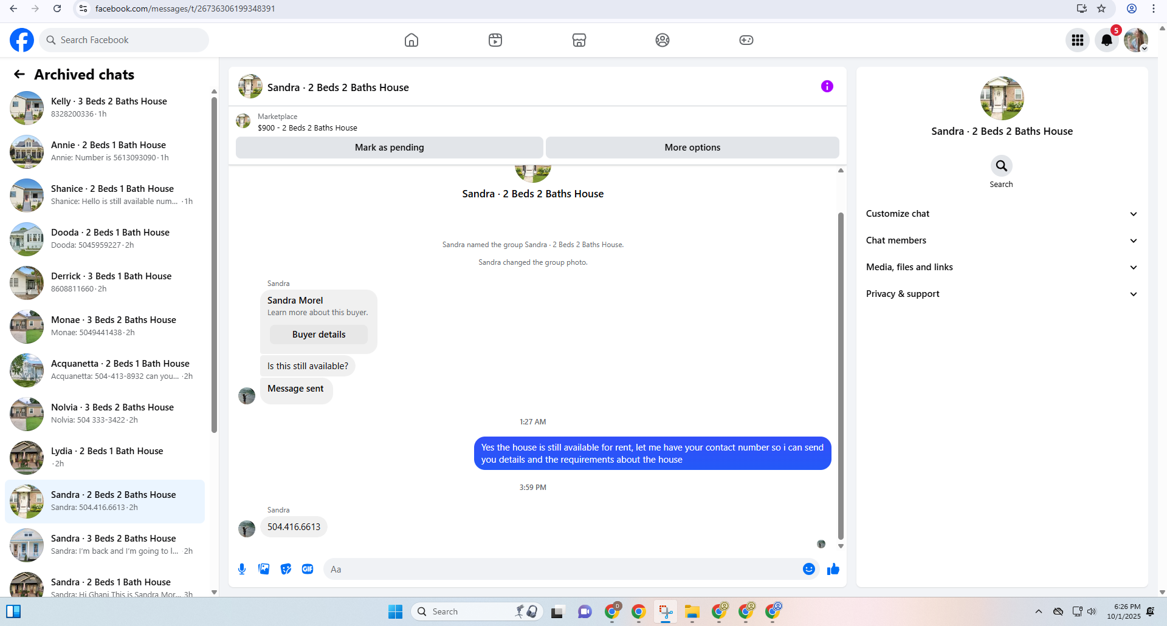Open the $900 - 2 Beds 2 Baths House listing
1167x626 pixels.
(x=308, y=128)
